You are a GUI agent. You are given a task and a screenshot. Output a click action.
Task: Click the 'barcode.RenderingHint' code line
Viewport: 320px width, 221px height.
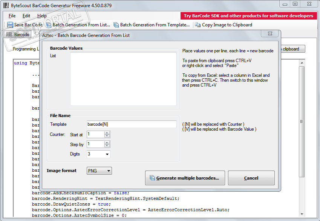coord(106,198)
